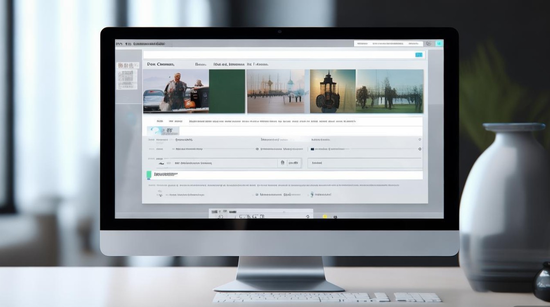This screenshot has width=550, height=307.
Task: Select the lower radio circle at the right edge
Action: coord(419,149)
